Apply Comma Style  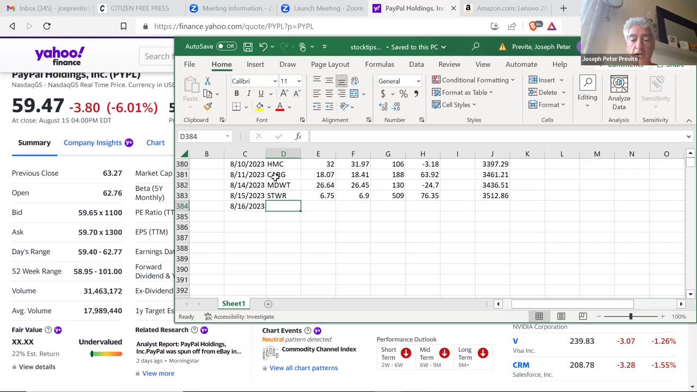click(x=416, y=94)
